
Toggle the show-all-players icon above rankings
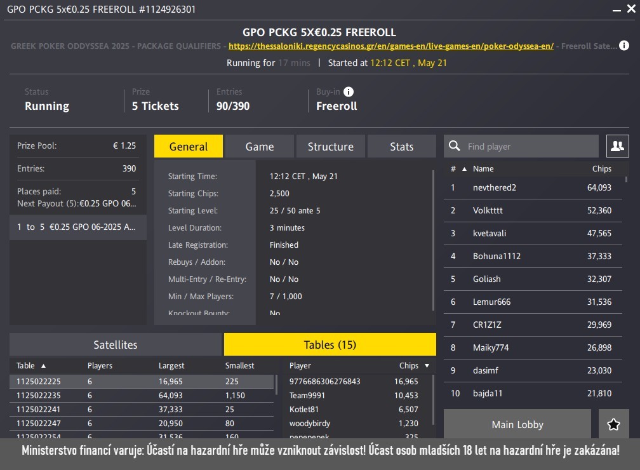click(x=617, y=145)
